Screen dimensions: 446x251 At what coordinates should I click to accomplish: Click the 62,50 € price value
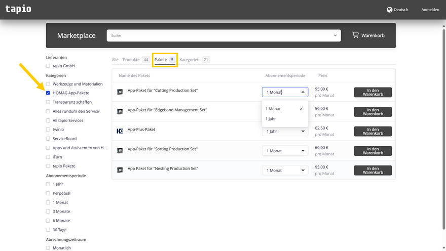click(321, 128)
